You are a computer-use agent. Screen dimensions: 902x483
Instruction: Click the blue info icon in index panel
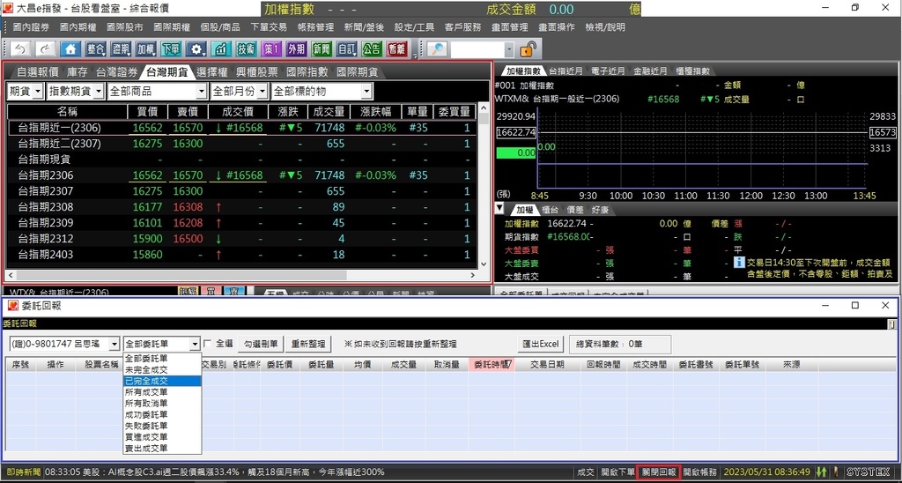[740, 263]
